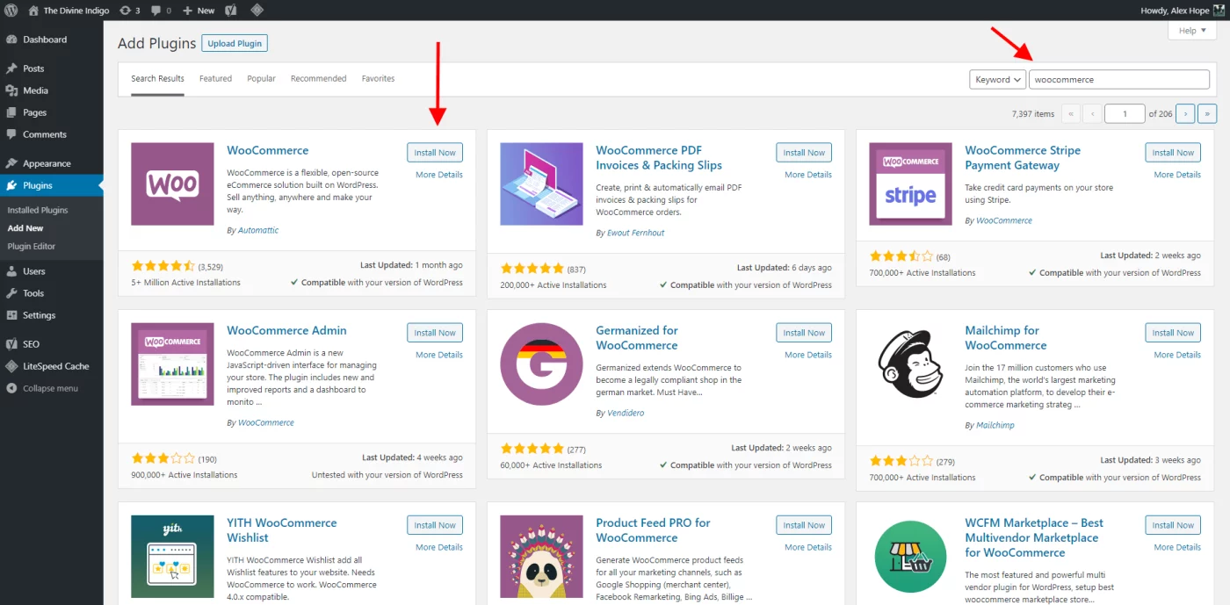Install the WooCommerce Admin plugin
Viewport: 1230px width, 605px height.
coord(435,333)
